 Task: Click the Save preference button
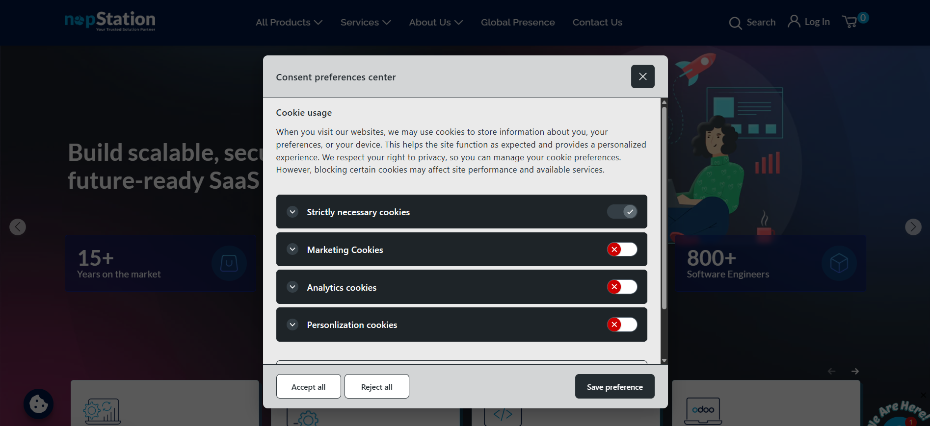(x=614, y=387)
